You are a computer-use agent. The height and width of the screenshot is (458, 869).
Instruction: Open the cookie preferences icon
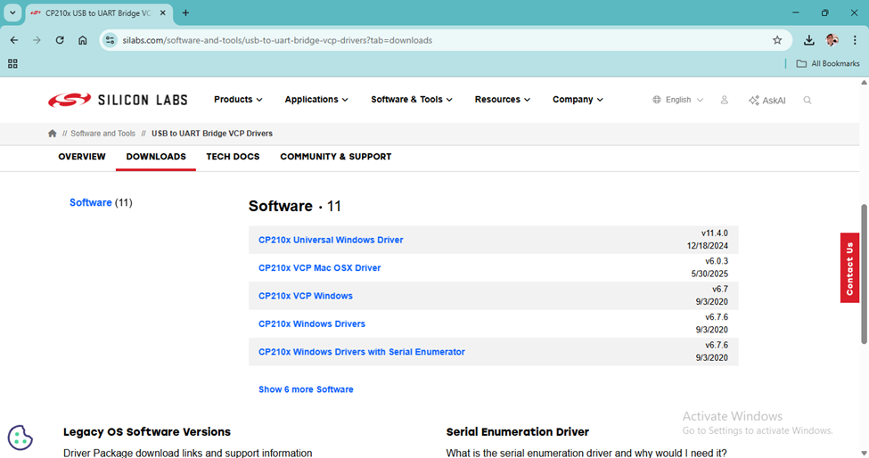(x=20, y=438)
